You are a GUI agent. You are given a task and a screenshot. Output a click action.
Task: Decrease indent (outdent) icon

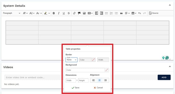[x=97, y=13]
